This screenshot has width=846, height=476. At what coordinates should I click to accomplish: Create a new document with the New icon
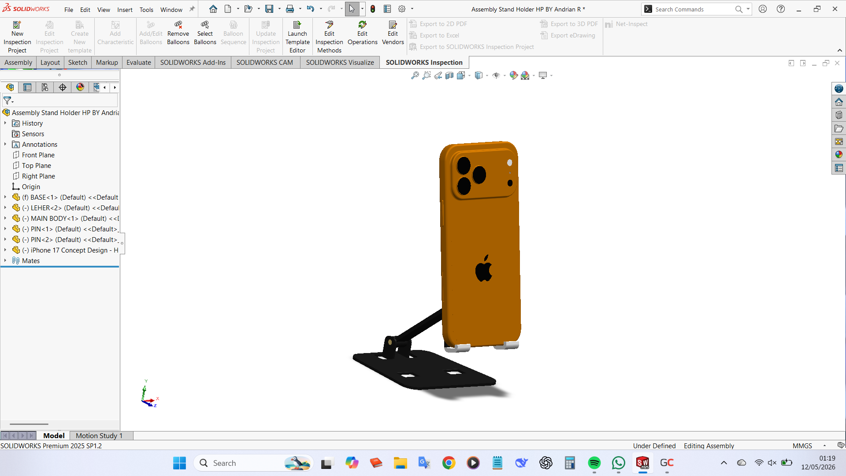228,9
